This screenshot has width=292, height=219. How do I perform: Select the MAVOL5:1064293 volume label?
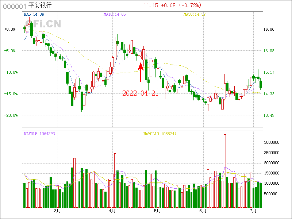pos(39,134)
